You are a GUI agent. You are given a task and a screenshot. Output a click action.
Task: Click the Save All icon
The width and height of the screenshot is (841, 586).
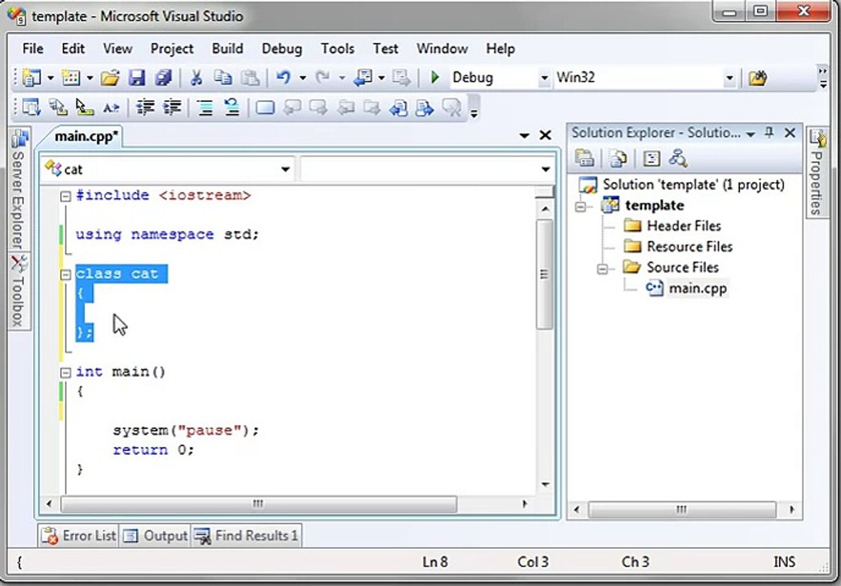point(163,78)
